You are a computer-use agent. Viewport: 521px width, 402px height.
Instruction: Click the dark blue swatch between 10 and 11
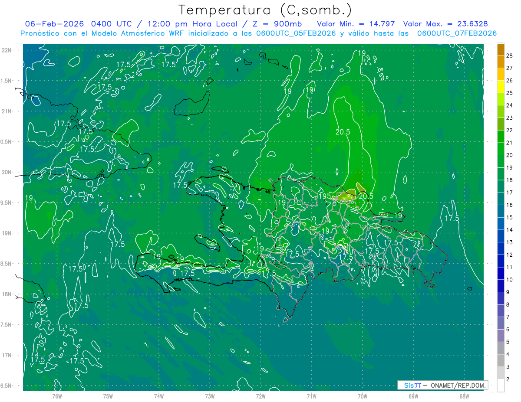tap(501, 273)
